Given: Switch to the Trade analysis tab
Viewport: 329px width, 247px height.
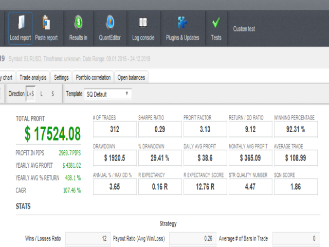Looking at the screenshot, I should click(33, 78).
